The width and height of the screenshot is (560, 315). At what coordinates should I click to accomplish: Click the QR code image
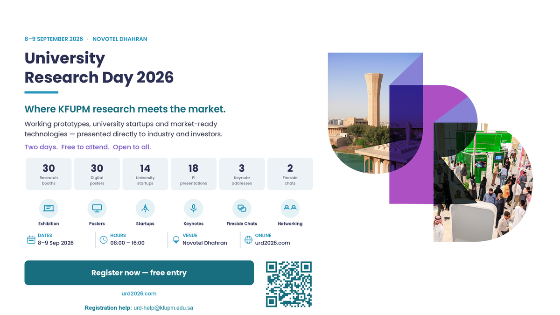point(289,284)
